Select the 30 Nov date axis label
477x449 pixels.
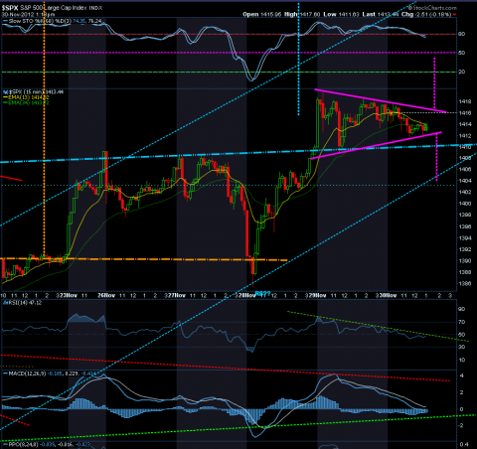tap(388, 295)
